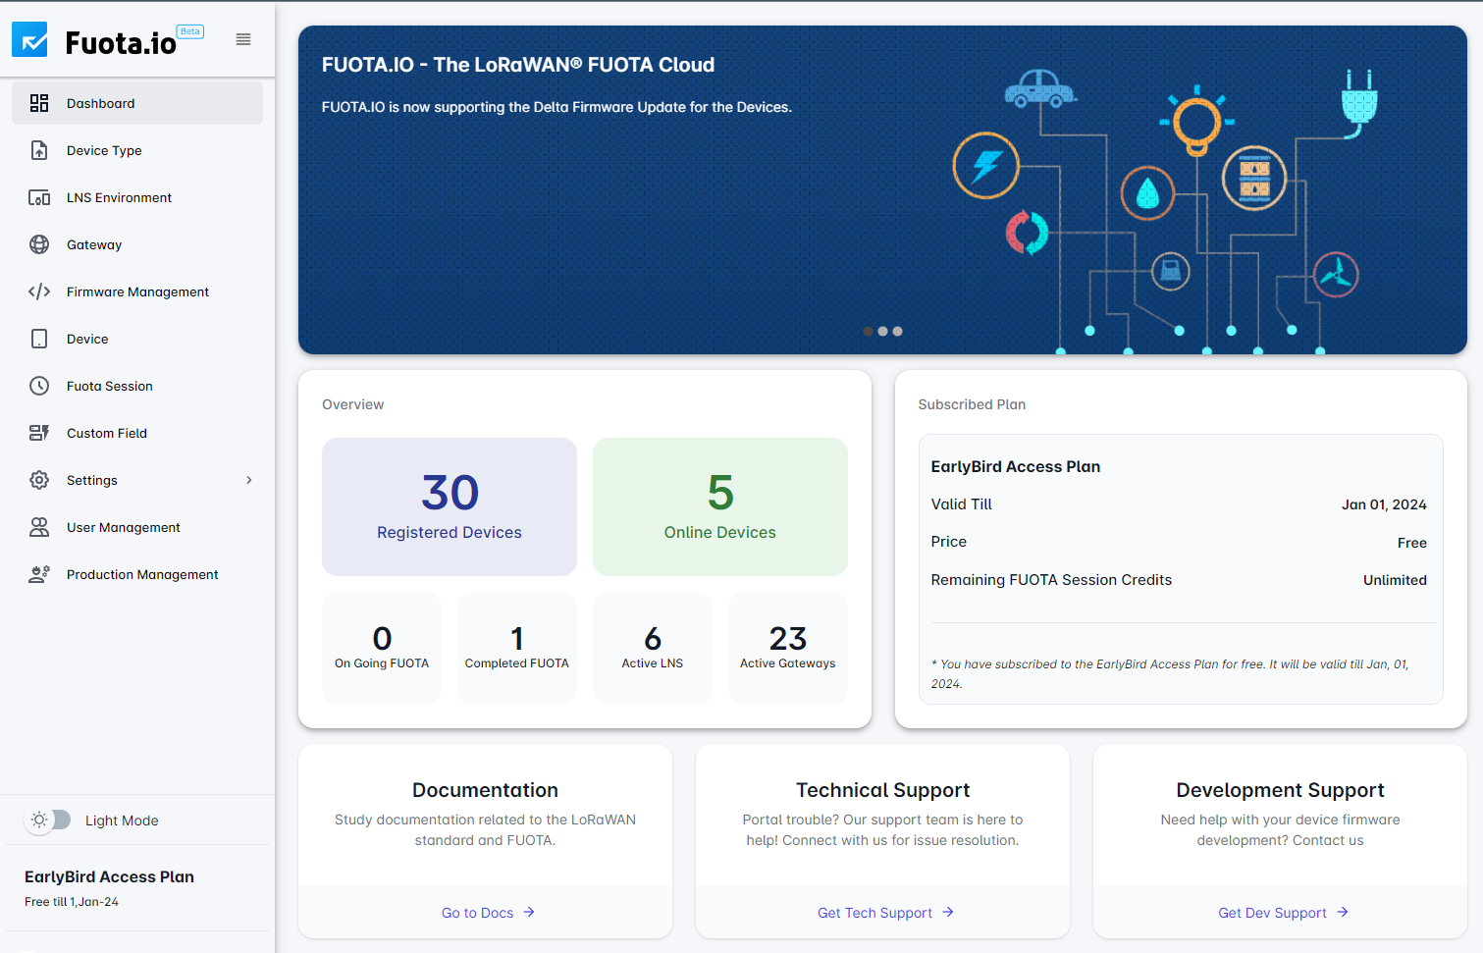Click the Free price value
Screen dimensions: 1483x953
tap(1412, 543)
